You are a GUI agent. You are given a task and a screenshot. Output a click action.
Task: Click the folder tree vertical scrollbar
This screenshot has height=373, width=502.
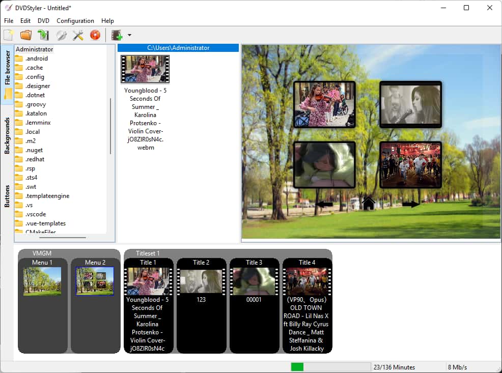110,126
